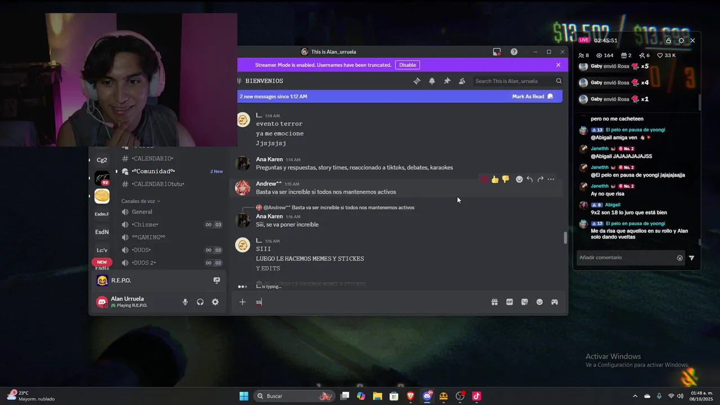
Task: Collapse Canales de voz category
Action: coord(141,201)
